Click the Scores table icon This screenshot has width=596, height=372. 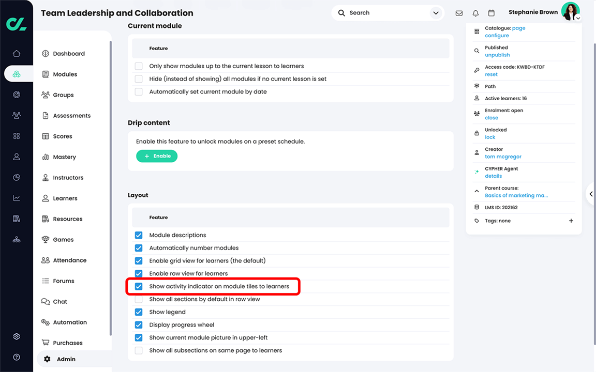pyautogui.click(x=46, y=136)
